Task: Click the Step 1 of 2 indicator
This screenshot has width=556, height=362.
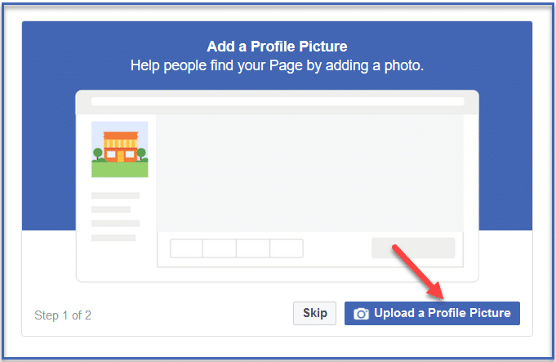Action: coord(63,315)
